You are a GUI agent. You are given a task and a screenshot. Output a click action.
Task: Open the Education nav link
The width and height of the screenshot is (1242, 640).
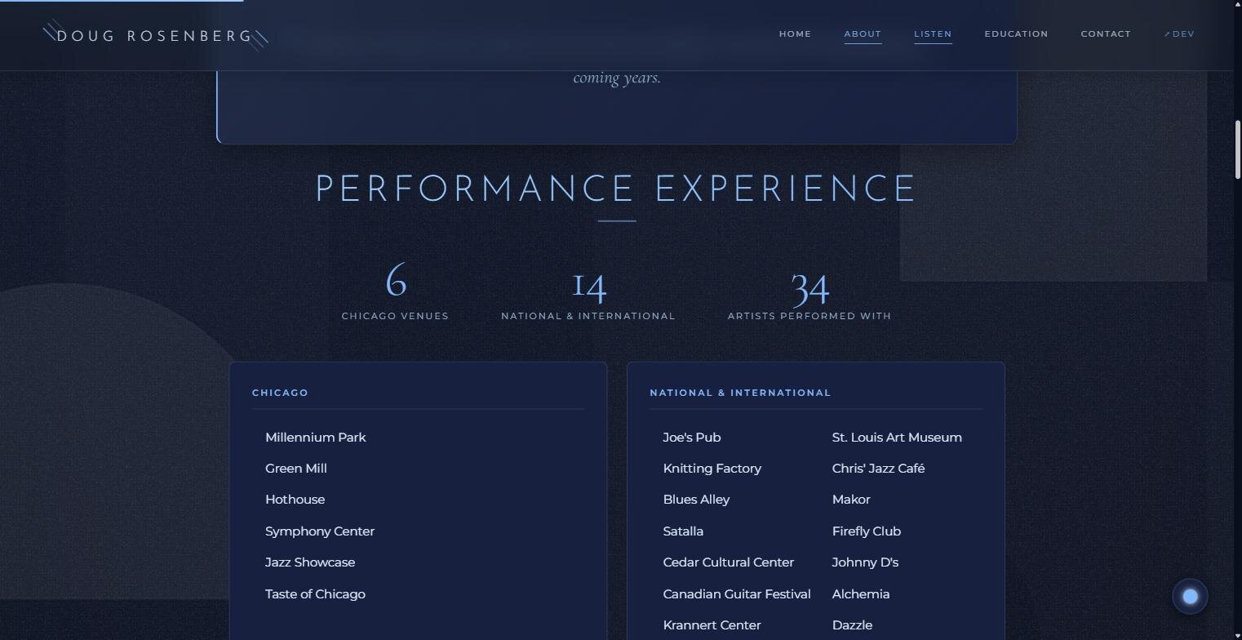(x=1016, y=34)
